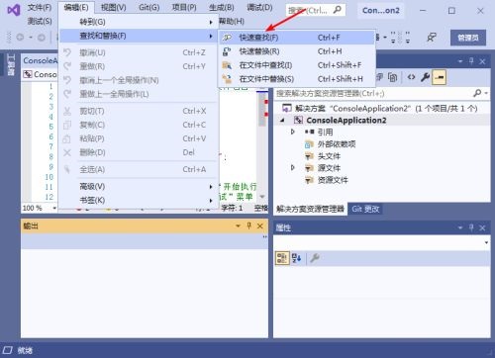The height and width of the screenshot is (358, 495).
Task: Open the 书签(K) submenu
Action: (x=139, y=201)
